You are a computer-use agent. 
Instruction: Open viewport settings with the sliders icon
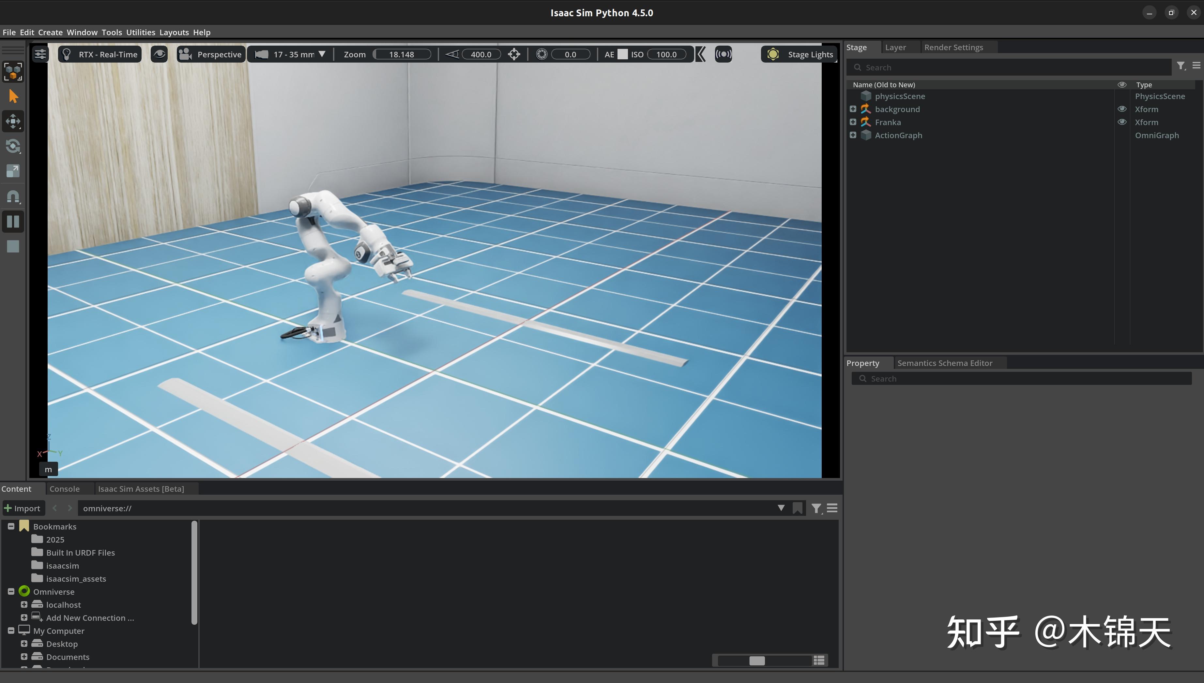click(40, 54)
